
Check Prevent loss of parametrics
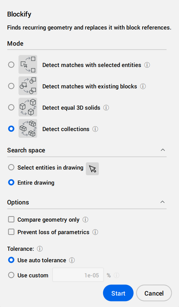(x=11, y=232)
